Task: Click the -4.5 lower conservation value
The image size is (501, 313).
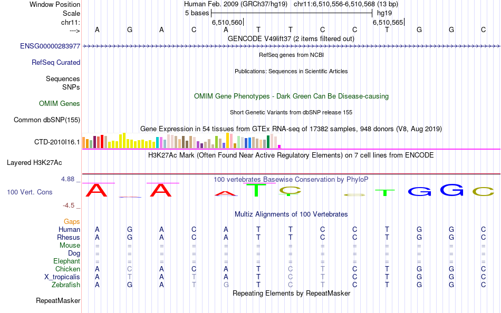Action: click(69, 206)
